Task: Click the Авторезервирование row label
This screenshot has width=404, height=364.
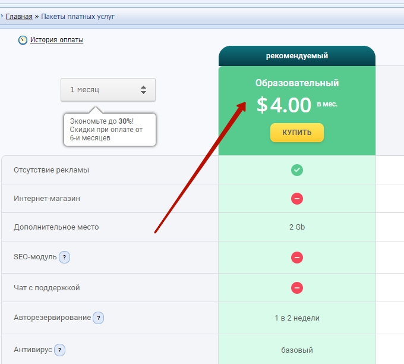Action: click(52, 318)
